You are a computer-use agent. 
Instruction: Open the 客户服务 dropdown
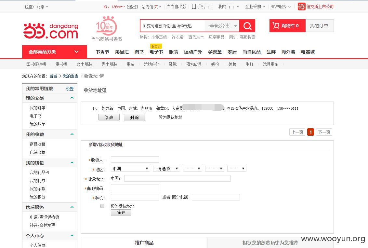[281, 7]
